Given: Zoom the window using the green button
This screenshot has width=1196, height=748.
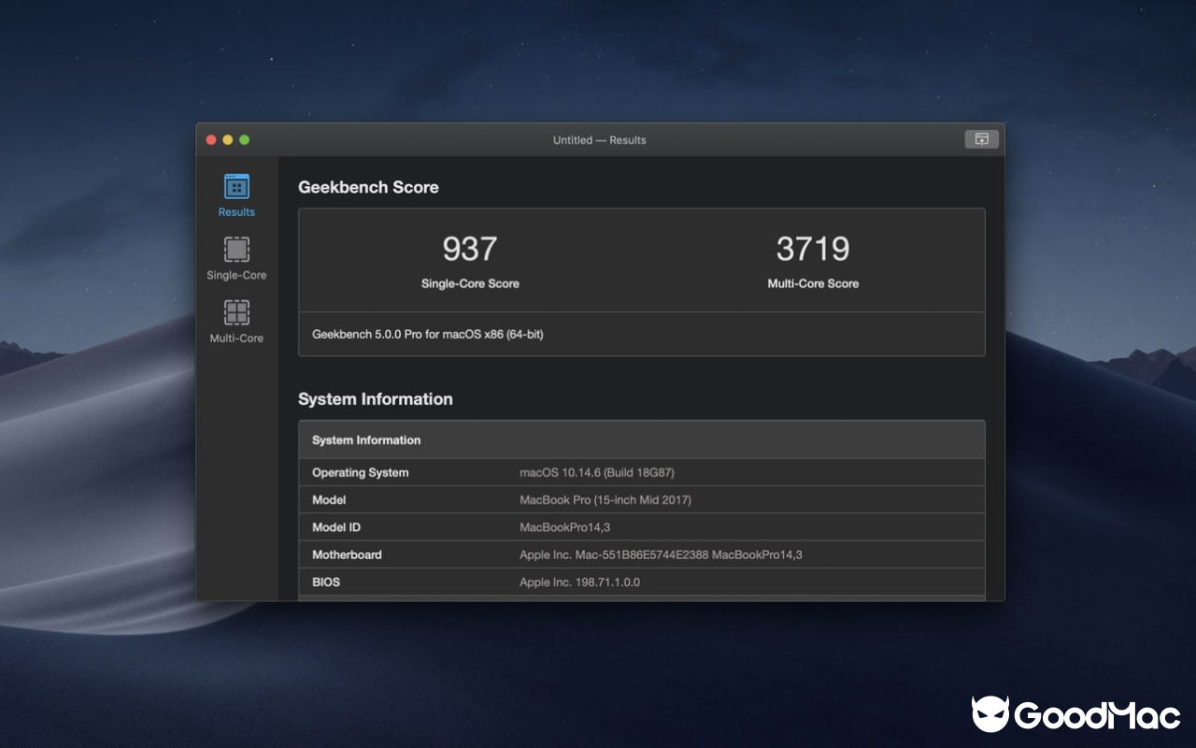Looking at the screenshot, I should (244, 138).
